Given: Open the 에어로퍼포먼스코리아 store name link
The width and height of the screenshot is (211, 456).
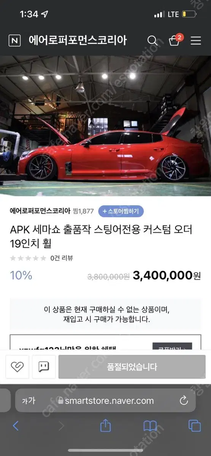Looking at the screenshot, I should pos(40,211).
